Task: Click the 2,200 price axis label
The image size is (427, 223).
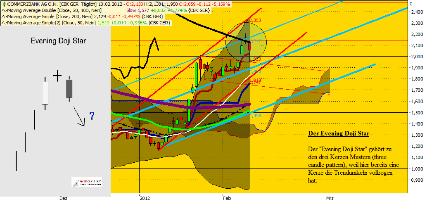Action: (x=418, y=34)
